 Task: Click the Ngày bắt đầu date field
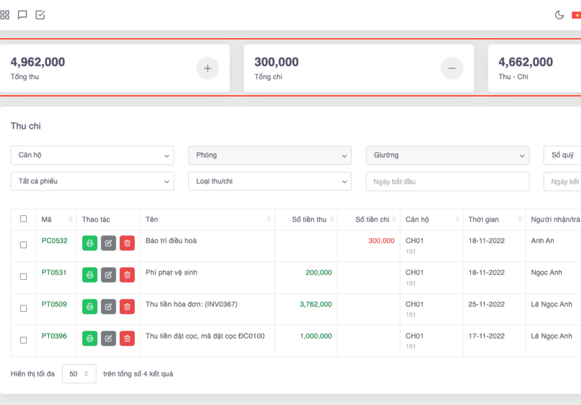click(x=447, y=181)
